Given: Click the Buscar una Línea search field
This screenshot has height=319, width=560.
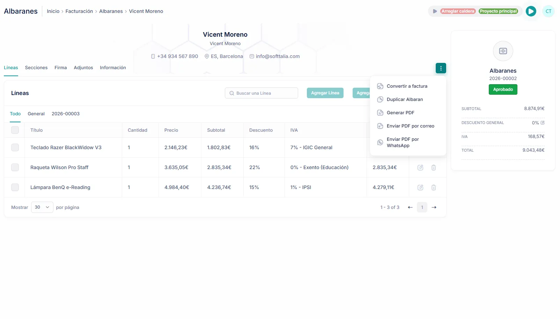Looking at the screenshot, I should tap(261, 93).
